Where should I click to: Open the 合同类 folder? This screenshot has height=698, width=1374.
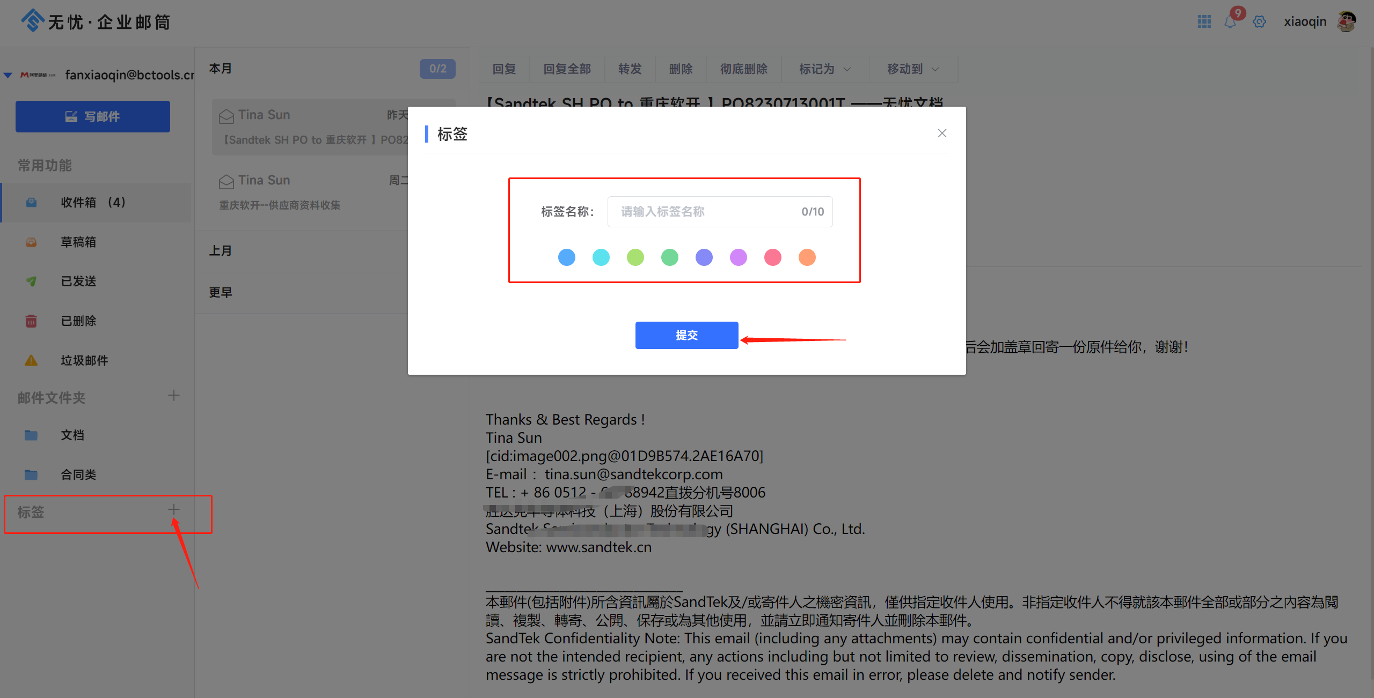[78, 474]
